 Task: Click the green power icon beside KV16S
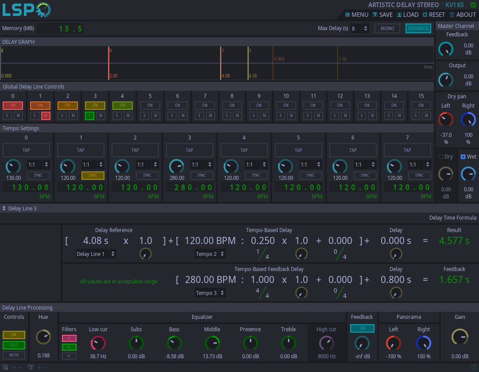click(473, 5)
